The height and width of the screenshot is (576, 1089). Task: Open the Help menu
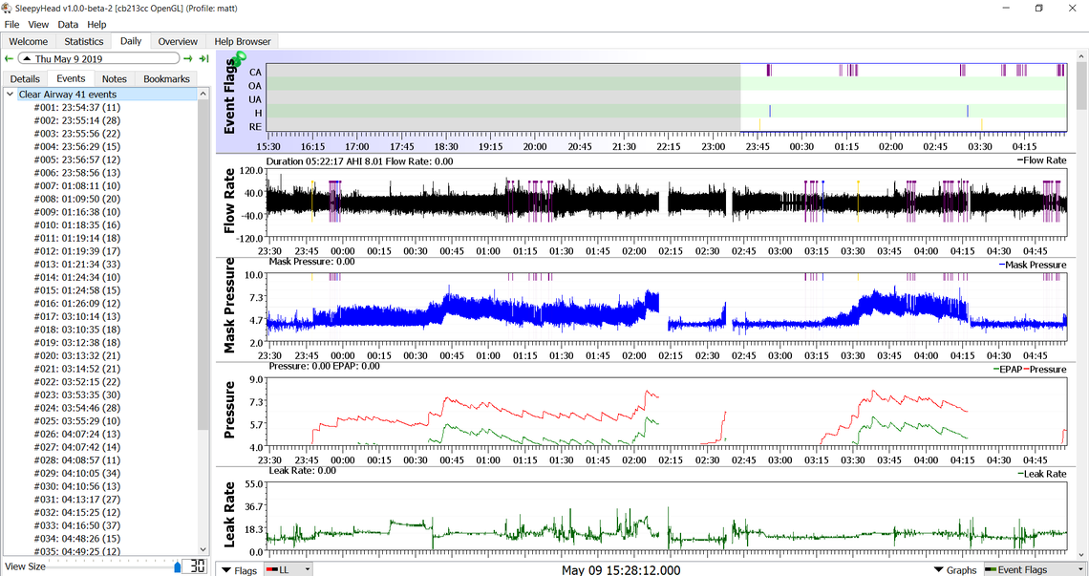tap(96, 24)
